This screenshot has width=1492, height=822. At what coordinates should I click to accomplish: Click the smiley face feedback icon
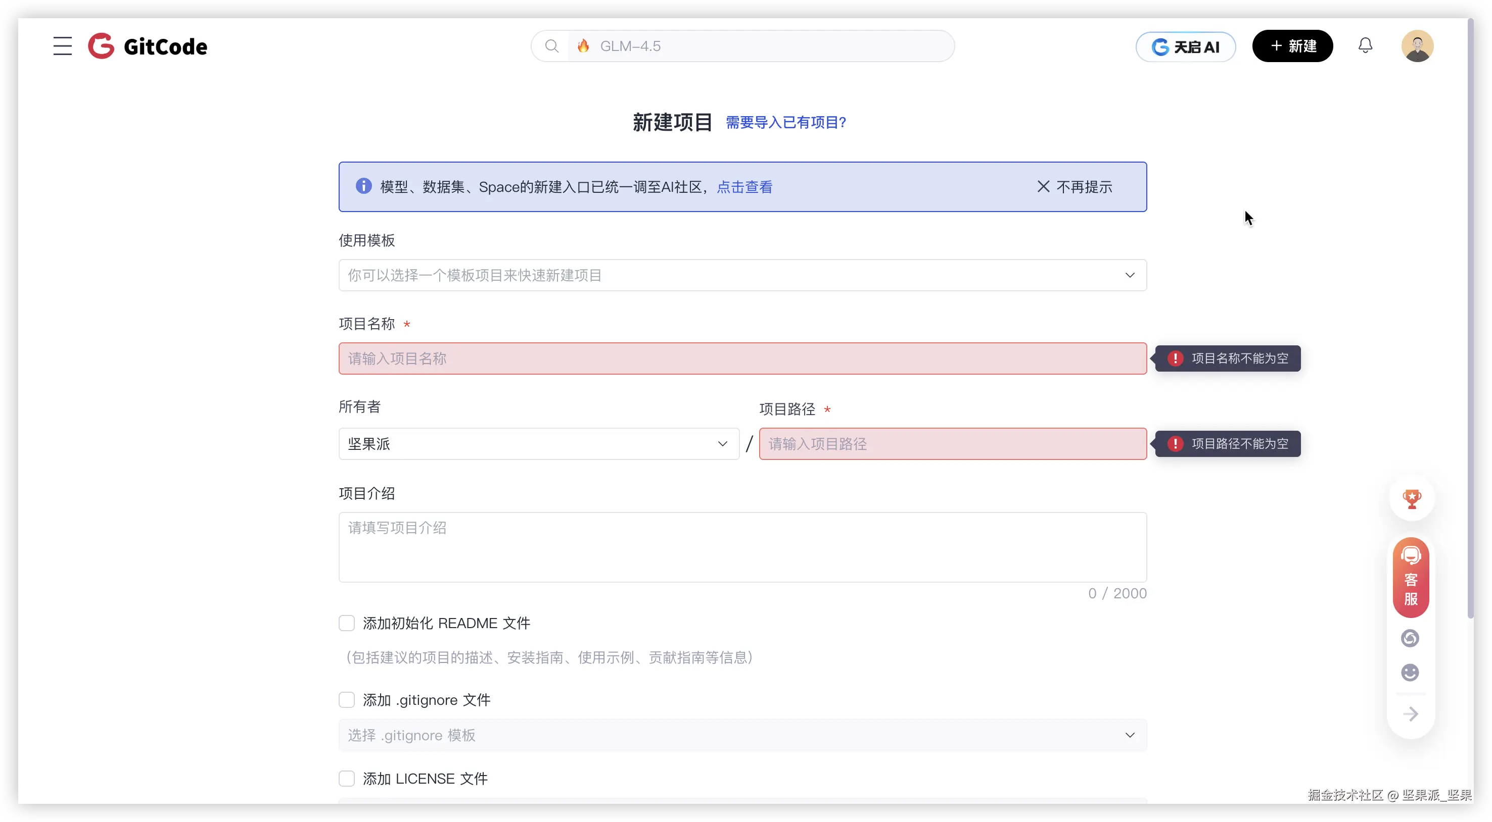click(1410, 672)
